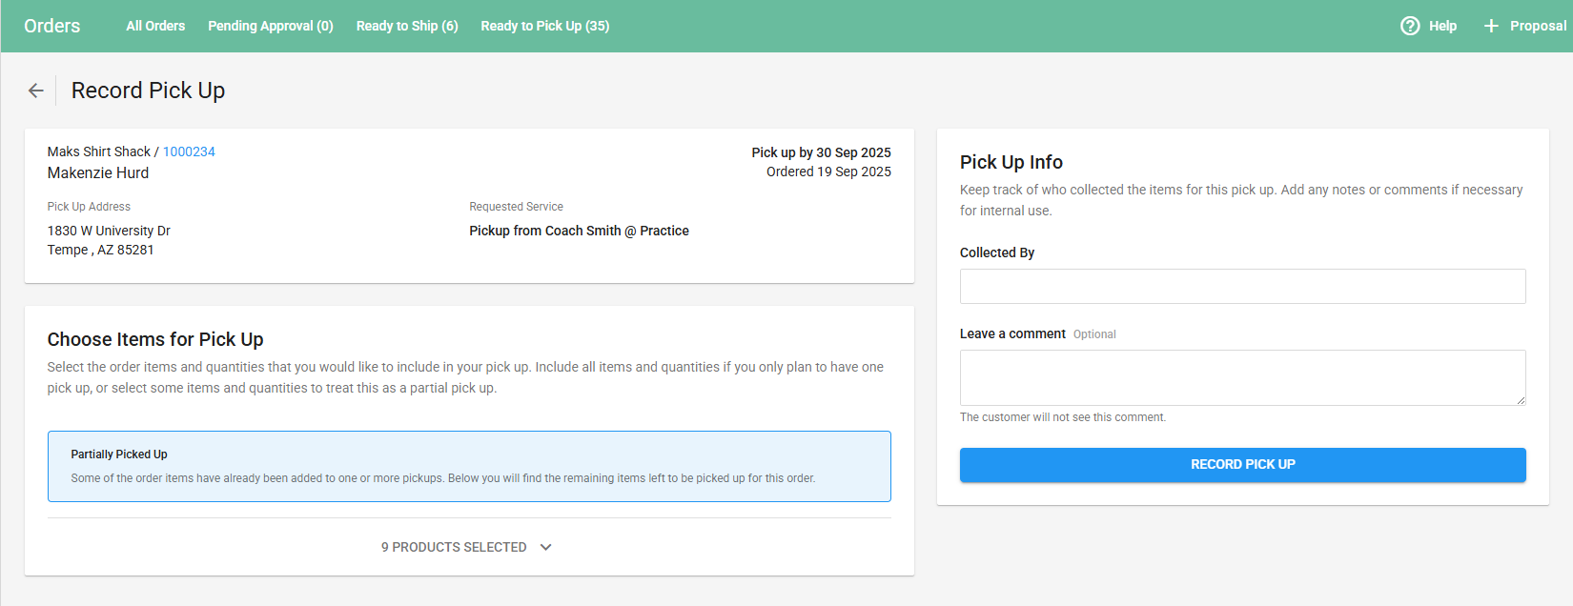The width and height of the screenshot is (1573, 606).
Task: Click the plus icon next to Proposal
Action: pos(1491,26)
